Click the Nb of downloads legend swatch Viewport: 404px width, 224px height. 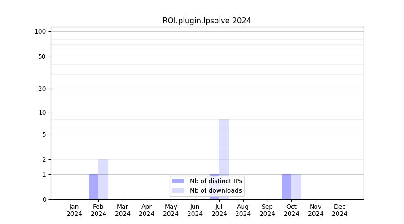[178, 190]
